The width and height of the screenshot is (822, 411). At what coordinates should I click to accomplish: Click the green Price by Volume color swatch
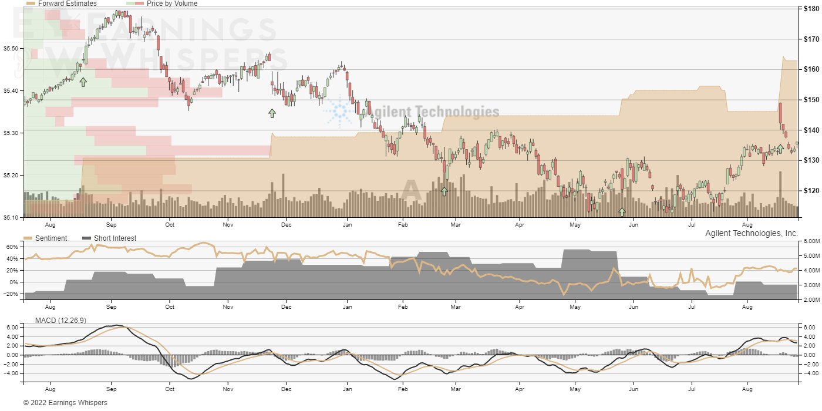point(130,4)
